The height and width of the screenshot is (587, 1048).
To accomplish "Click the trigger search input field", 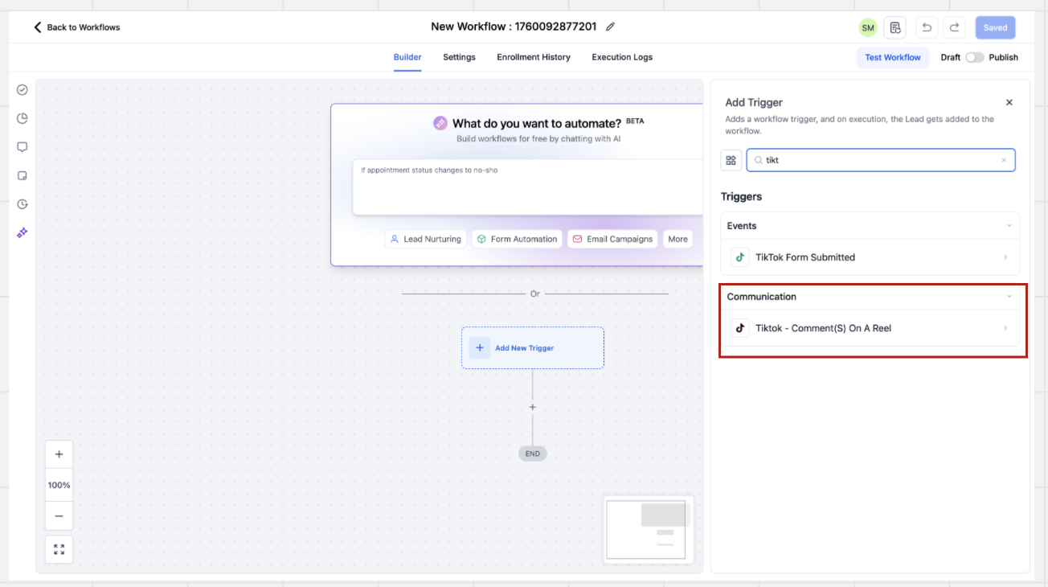I will coord(880,160).
